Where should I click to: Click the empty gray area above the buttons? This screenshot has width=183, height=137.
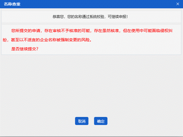click(91, 85)
